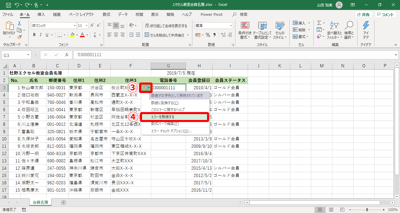Click the アイデア Ideas lightning icon
This screenshot has width=400, height=213.
366,30
